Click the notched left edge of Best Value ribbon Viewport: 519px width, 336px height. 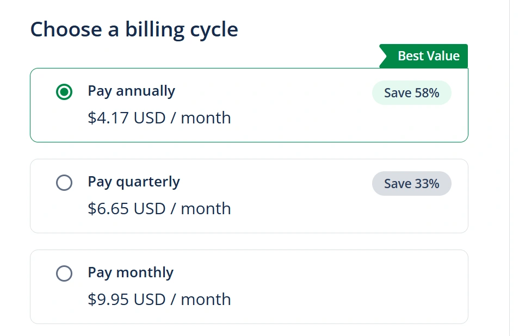pos(383,56)
